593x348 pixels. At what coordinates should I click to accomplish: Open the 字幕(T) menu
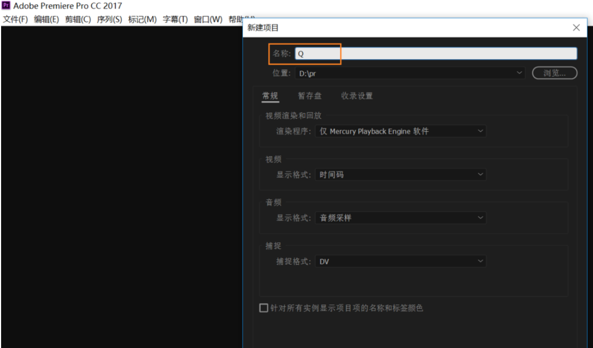174,18
